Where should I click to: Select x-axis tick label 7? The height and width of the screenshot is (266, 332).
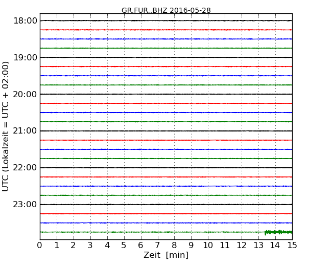(x=157, y=245)
